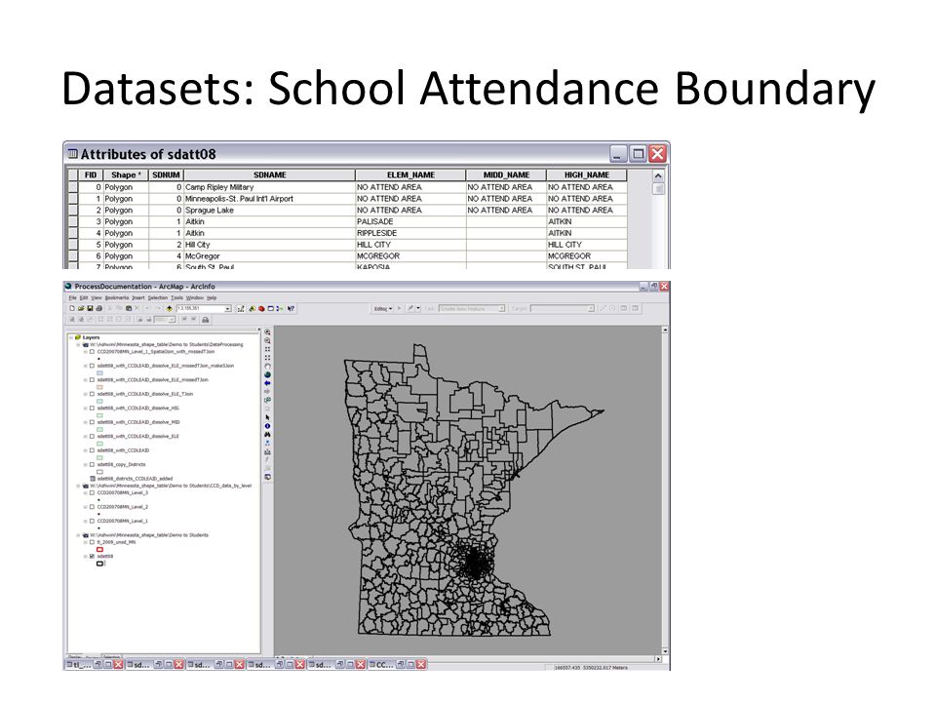Screen dimensions: 936x702
Task: Select the Pan hand tool
Action: point(267,367)
